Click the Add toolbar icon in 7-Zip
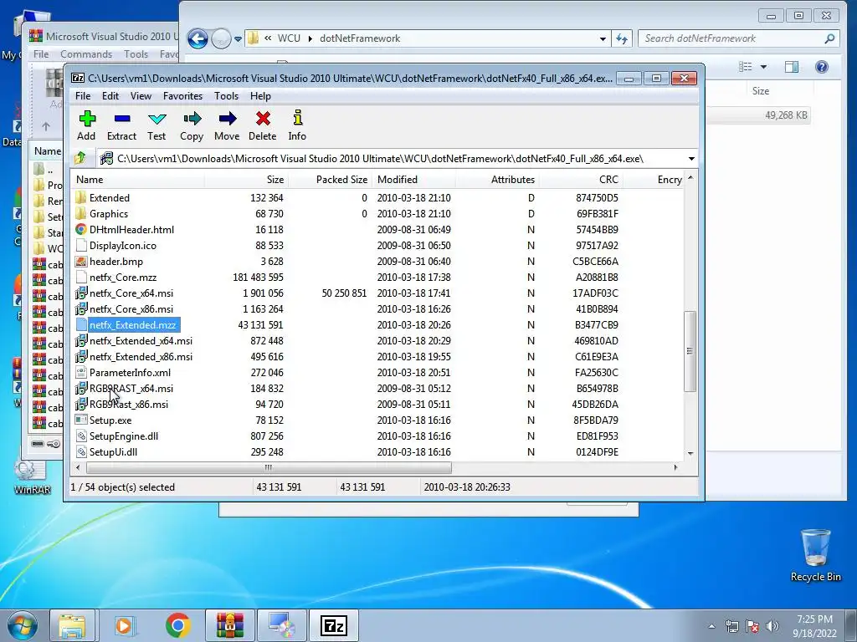Screen dimensions: 857x642 pos(86,125)
